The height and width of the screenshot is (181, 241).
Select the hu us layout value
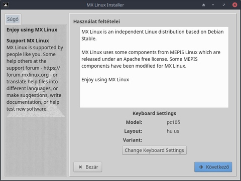coord(173,131)
